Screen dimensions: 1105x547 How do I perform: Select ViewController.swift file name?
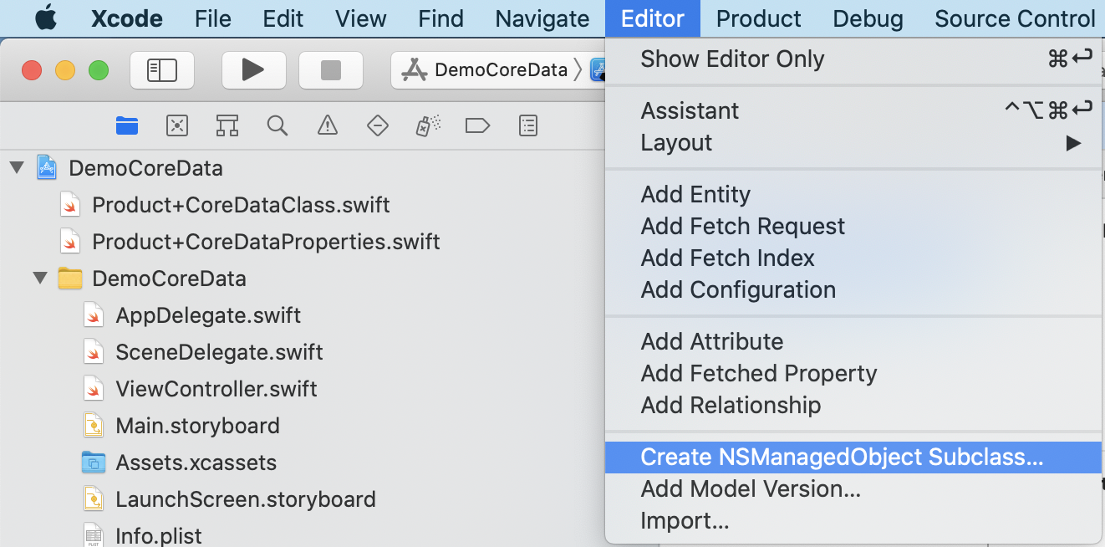tap(216, 389)
